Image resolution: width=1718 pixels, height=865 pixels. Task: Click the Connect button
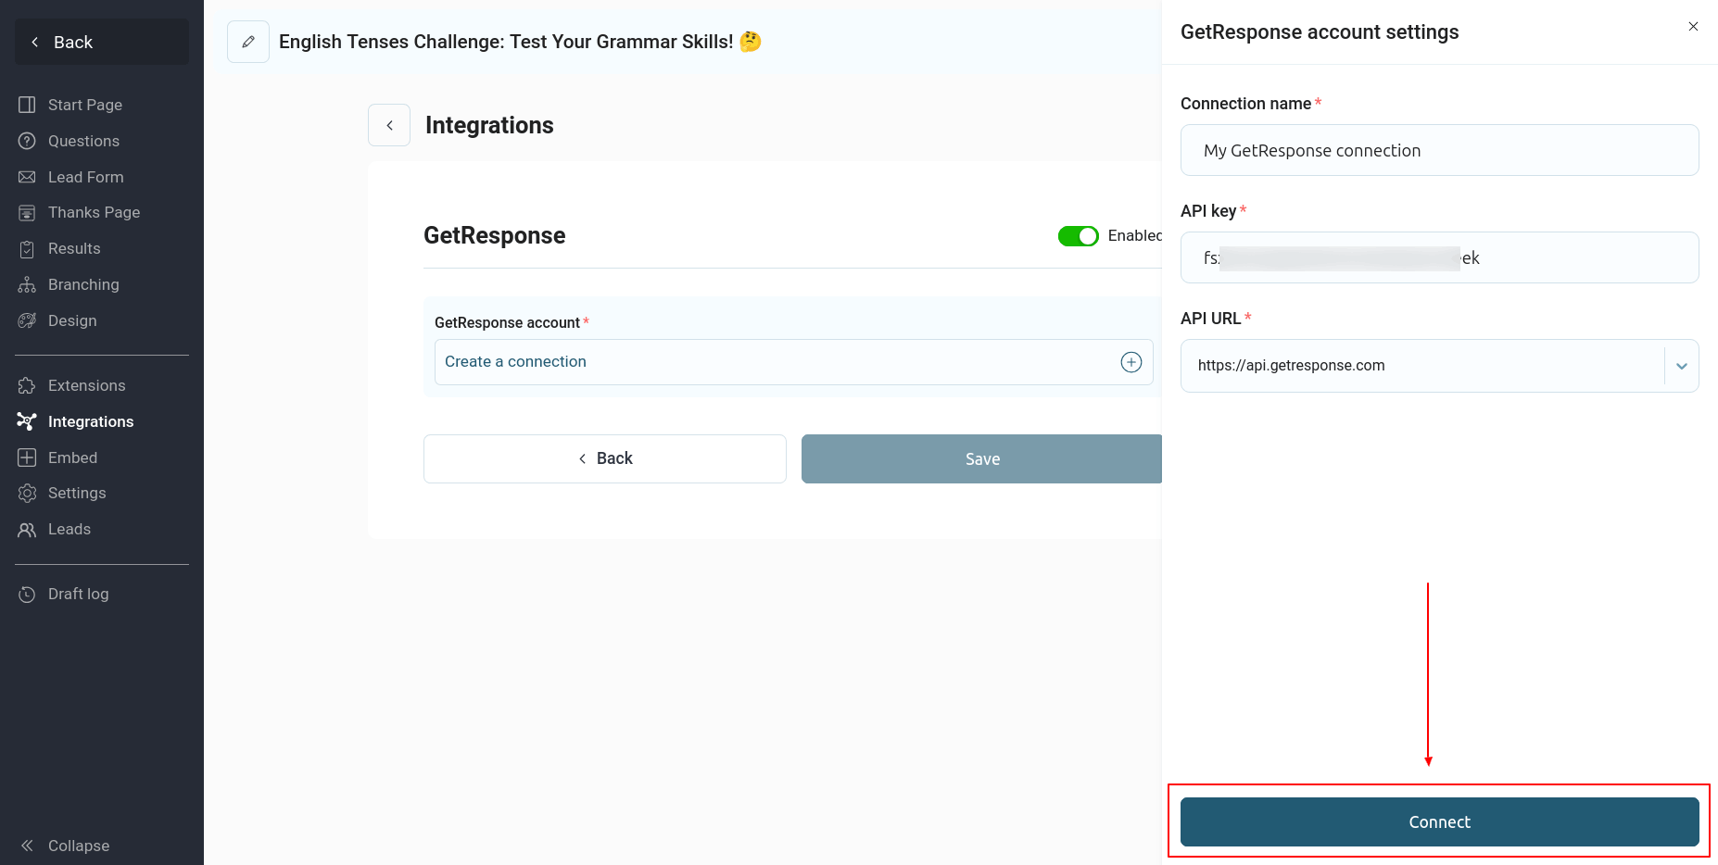1439,821
